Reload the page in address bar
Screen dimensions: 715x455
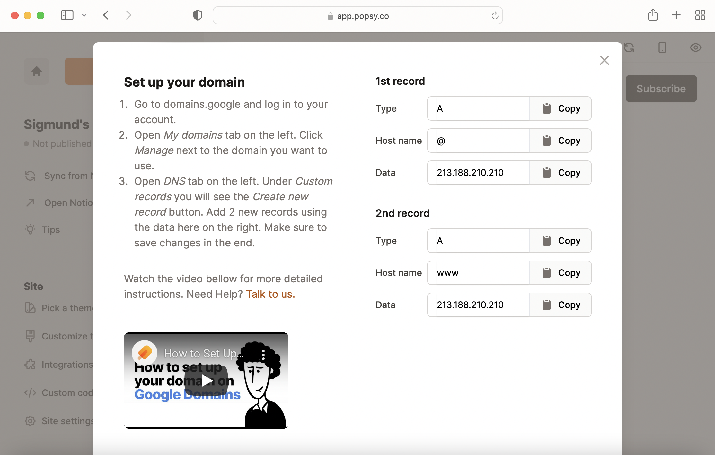[x=495, y=15]
